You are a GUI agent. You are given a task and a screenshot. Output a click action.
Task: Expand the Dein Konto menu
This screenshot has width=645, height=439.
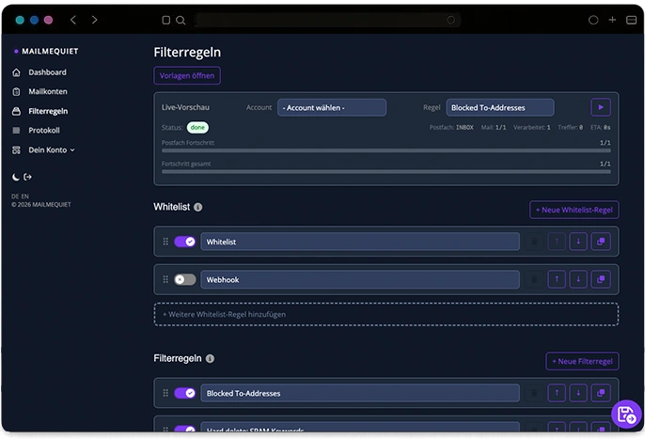(51, 149)
